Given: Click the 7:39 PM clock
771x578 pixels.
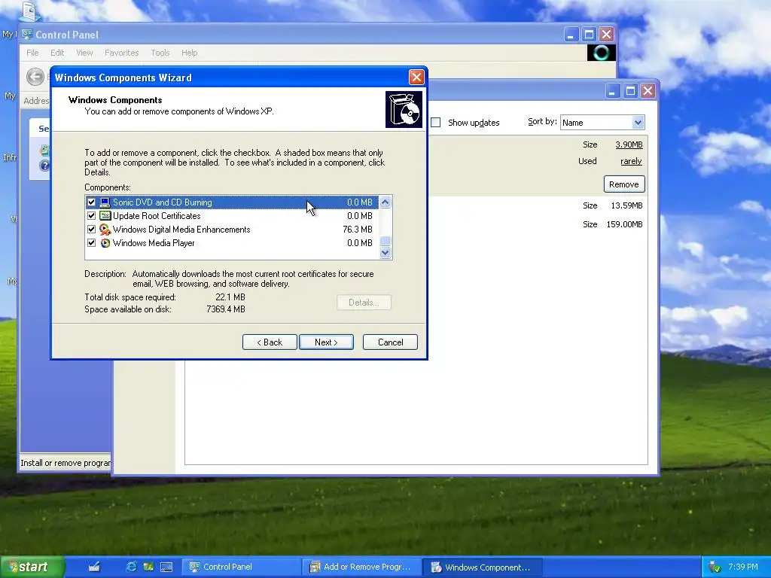Looking at the screenshot, I should [743, 567].
